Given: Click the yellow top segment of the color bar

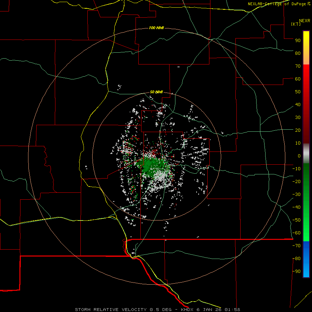Looking at the screenshot, I should [x=306, y=48].
